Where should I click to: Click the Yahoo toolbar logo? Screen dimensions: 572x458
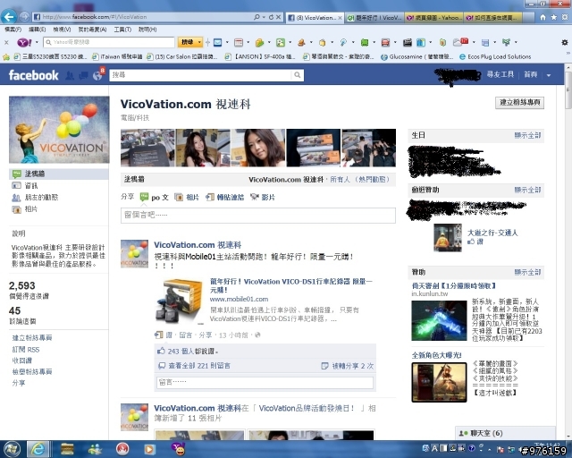(24, 42)
